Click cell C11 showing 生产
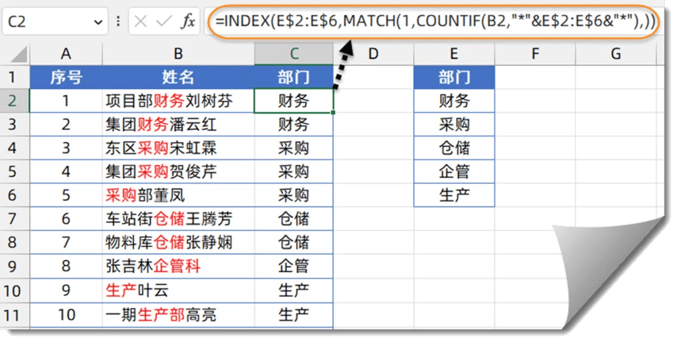The height and width of the screenshot is (342, 677). 293,315
